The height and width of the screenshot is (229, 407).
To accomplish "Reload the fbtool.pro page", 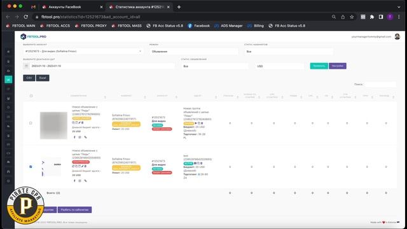I will (x=25, y=17).
